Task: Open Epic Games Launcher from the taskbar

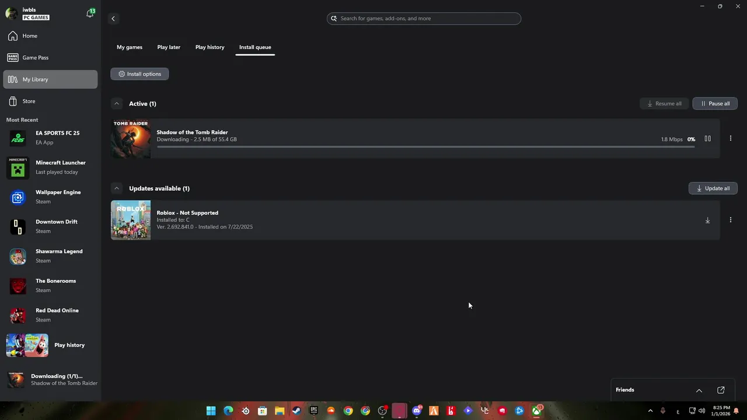Action: [314, 411]
